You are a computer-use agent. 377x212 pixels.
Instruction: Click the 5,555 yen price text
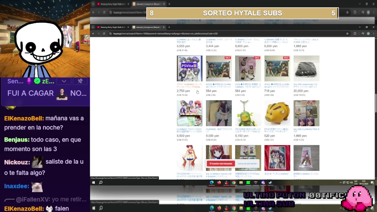[183, 46]
